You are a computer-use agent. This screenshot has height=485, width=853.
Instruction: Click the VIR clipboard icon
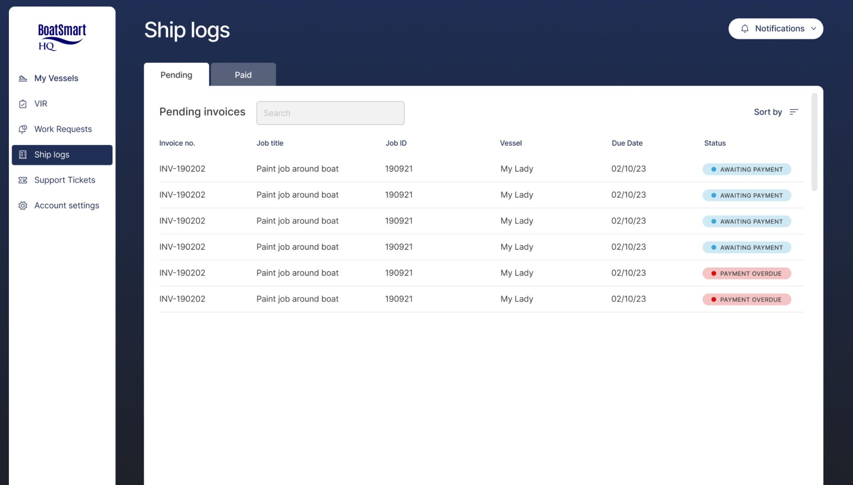point(23,104)
